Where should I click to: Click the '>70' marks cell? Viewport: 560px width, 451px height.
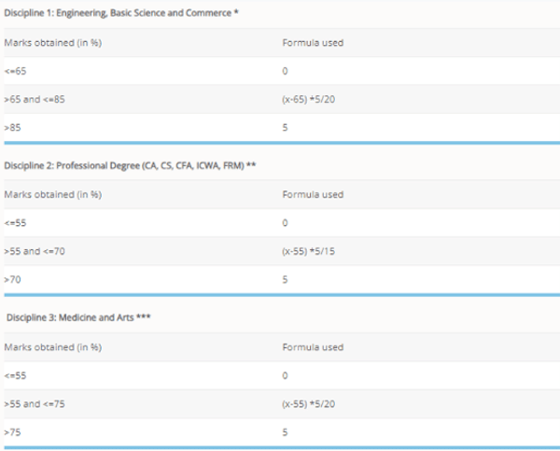click(11, 277)
